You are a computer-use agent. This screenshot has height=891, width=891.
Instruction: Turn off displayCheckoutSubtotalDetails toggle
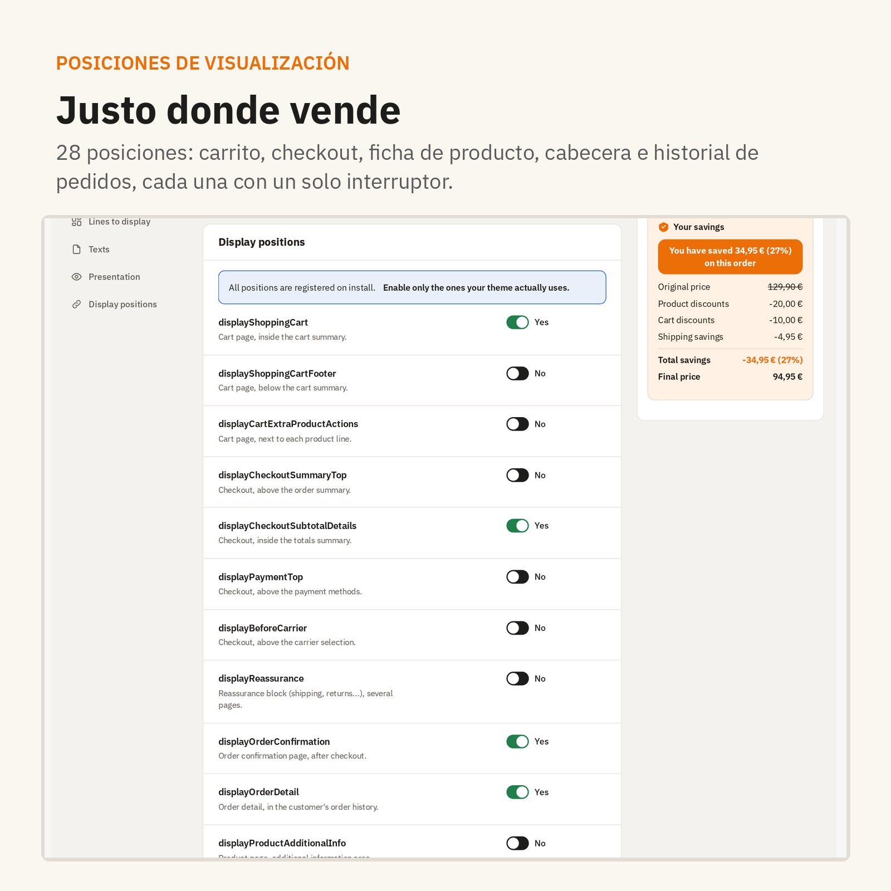[517, 526]
